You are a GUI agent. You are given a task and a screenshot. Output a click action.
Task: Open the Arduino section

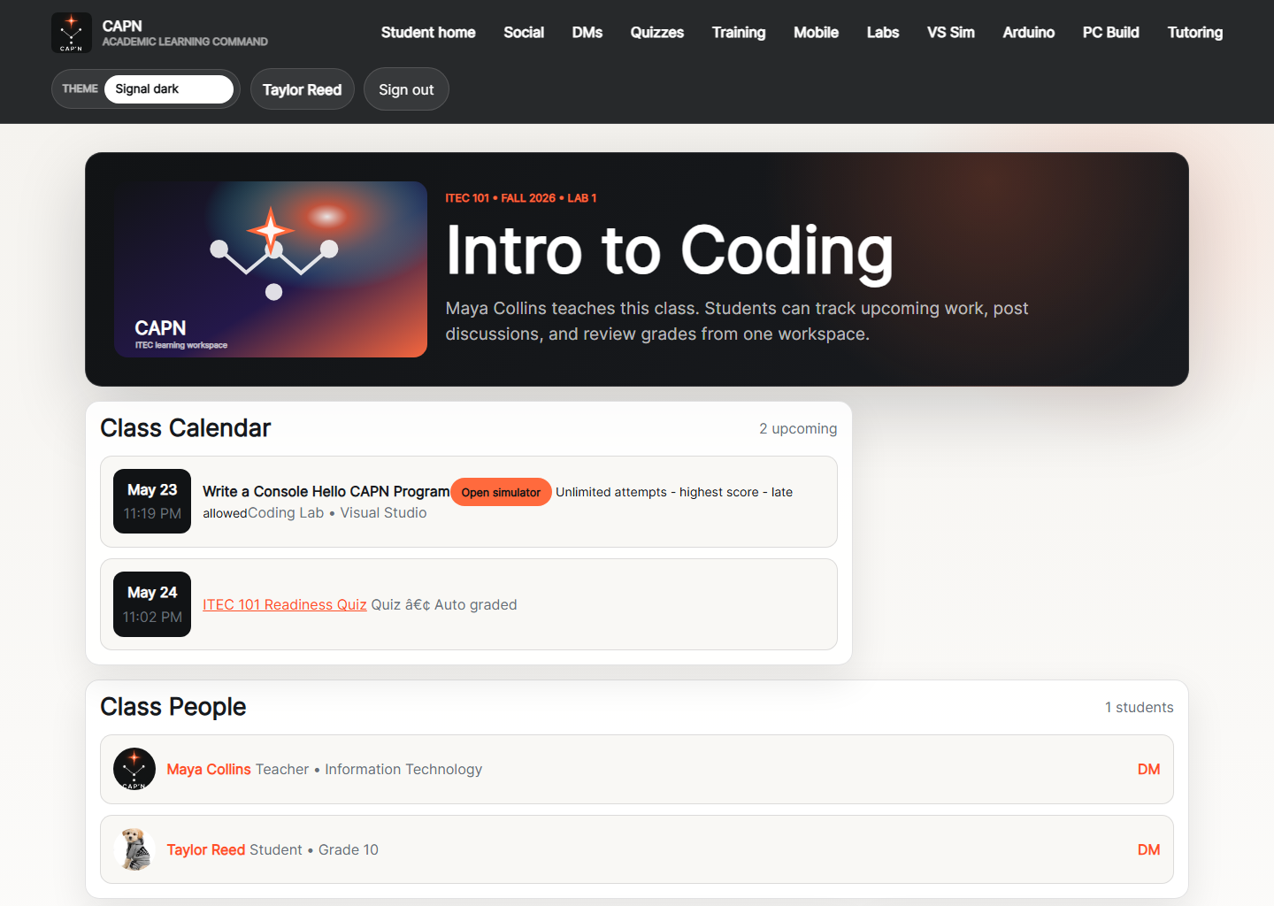(x=1029, y=33)
